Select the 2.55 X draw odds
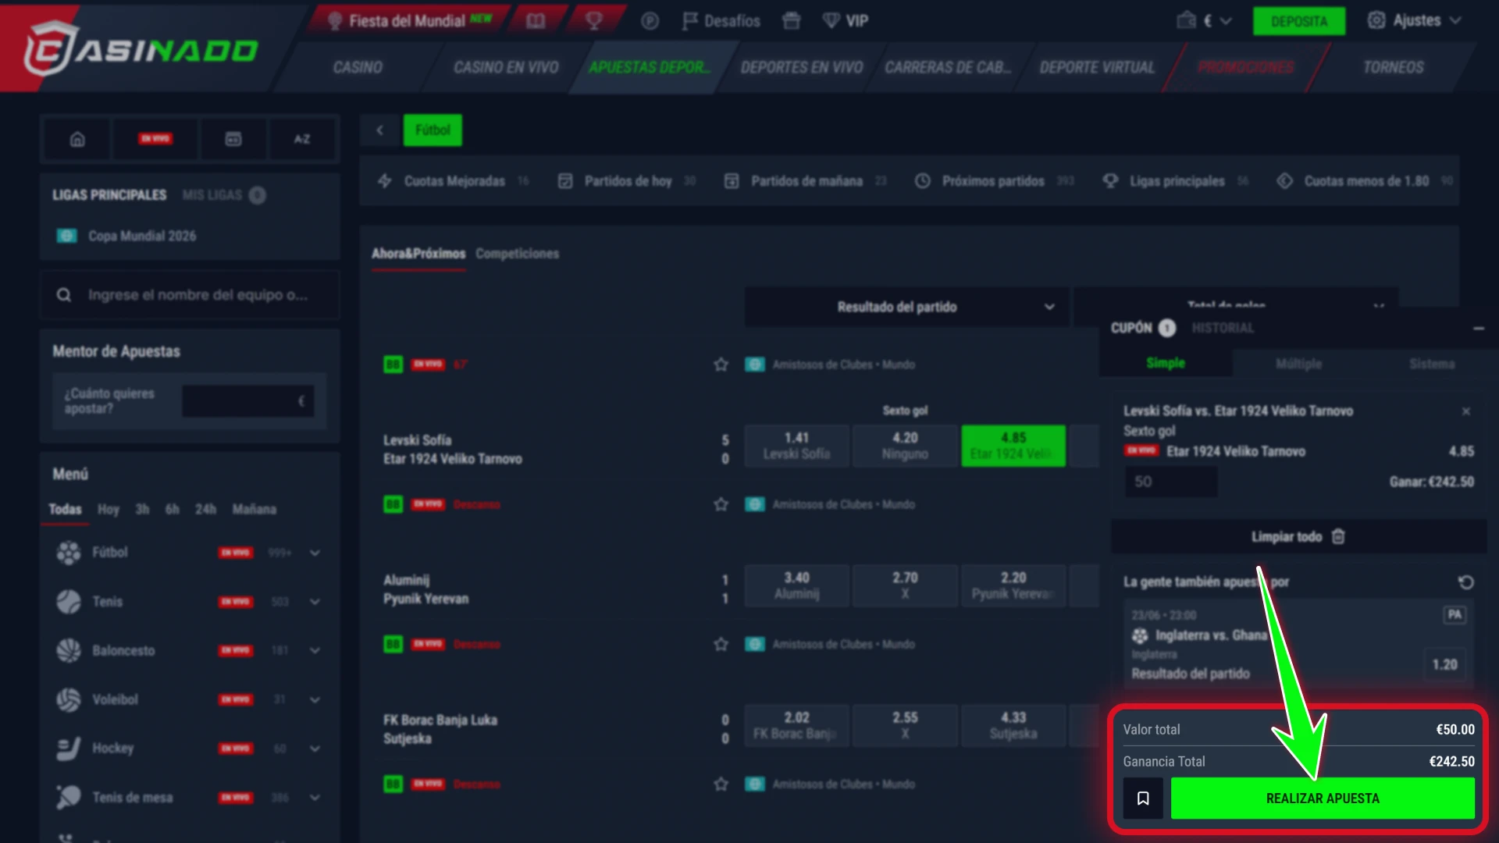This screenshot has height=843, width=1499. point(905,725)
